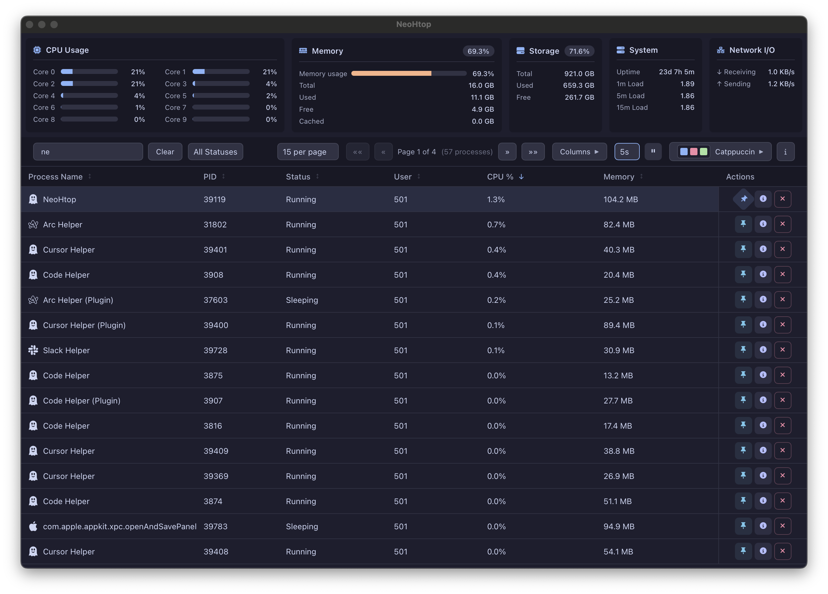Sort by Memory column

coord(623,176)
